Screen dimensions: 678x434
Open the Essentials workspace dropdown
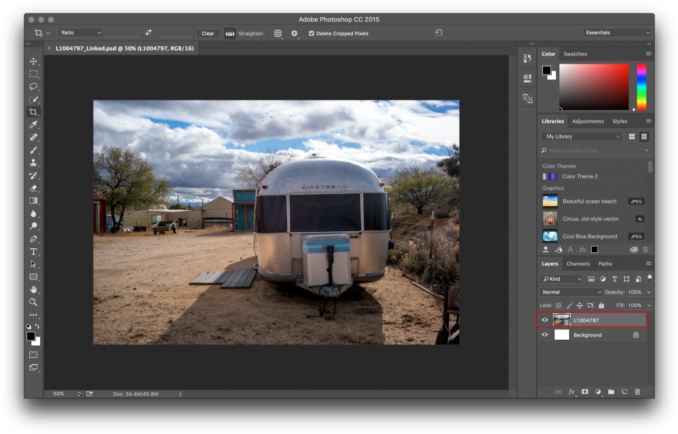coord(616,33)
